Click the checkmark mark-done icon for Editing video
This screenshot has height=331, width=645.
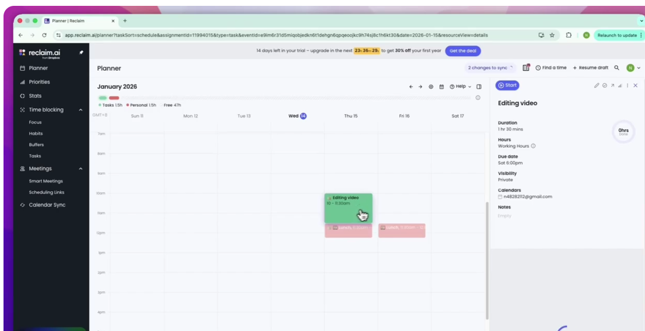tap(605, 85)
